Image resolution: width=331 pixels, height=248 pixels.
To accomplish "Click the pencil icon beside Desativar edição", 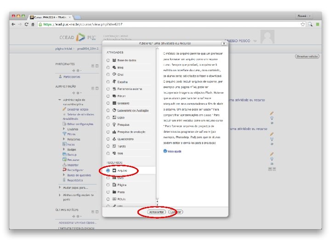I will (64, 109).
